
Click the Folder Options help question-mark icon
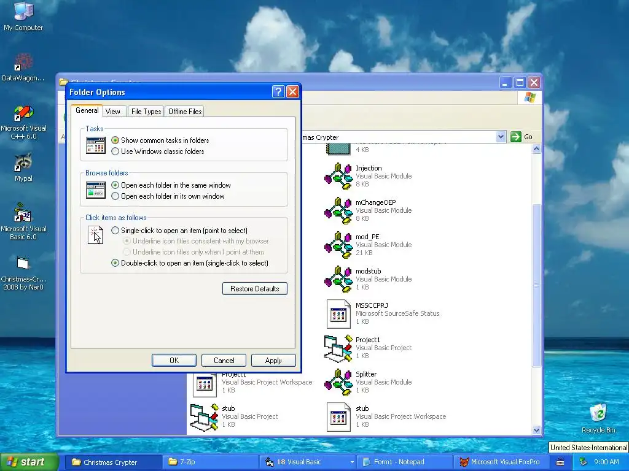pyautogui.click(x=278, y=92)
